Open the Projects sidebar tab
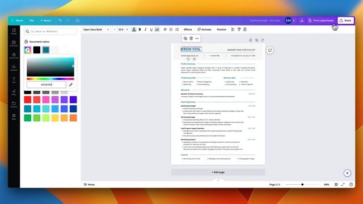This screenshot has width=363, height=204. (14, 104)
